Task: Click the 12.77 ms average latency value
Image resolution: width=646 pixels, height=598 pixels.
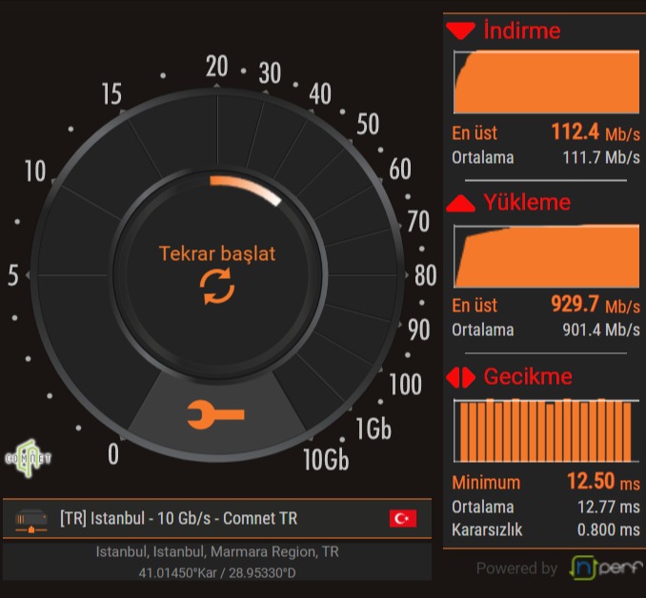Action: [x=609, y=507]
